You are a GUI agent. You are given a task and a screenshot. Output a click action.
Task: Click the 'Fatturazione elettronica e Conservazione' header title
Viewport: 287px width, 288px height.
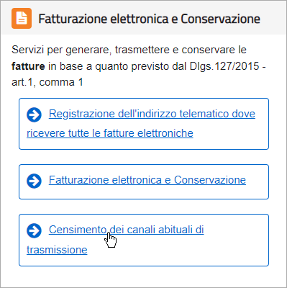tap(150, 19)
